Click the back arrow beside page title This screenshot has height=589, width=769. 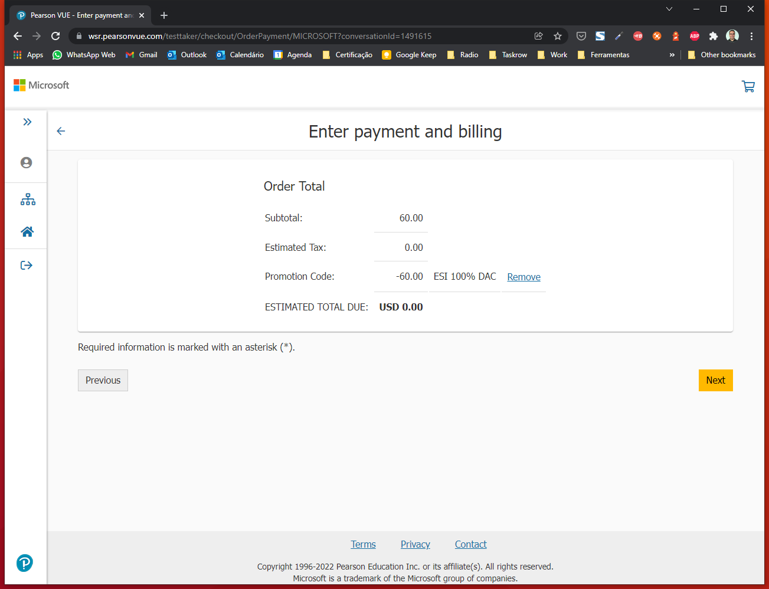pyautogui.click(x=61, y=131)
